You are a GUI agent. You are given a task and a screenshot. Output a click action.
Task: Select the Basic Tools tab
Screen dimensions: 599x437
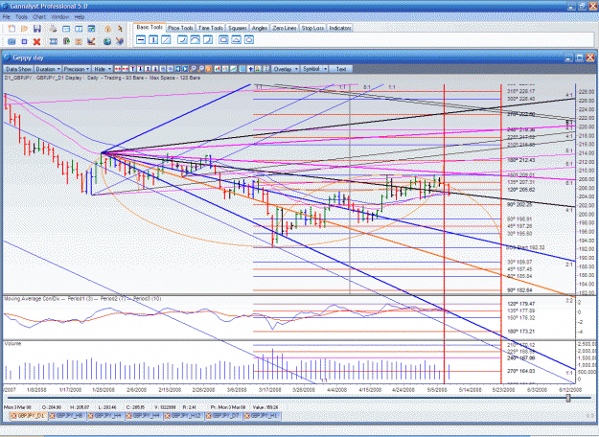click(150, 28)
